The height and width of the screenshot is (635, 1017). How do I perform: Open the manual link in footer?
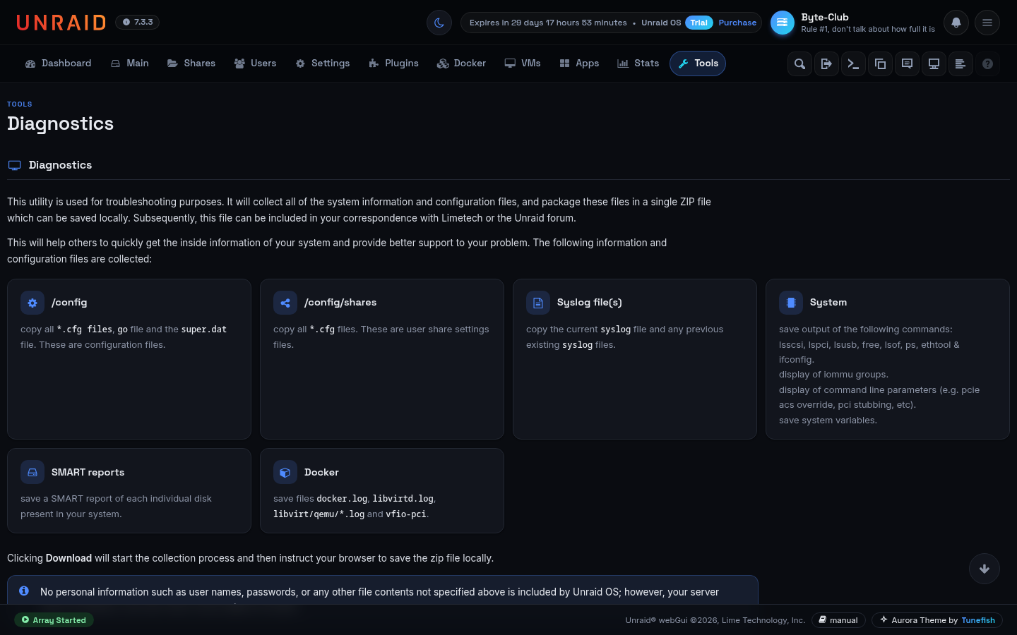coord(838,620)
